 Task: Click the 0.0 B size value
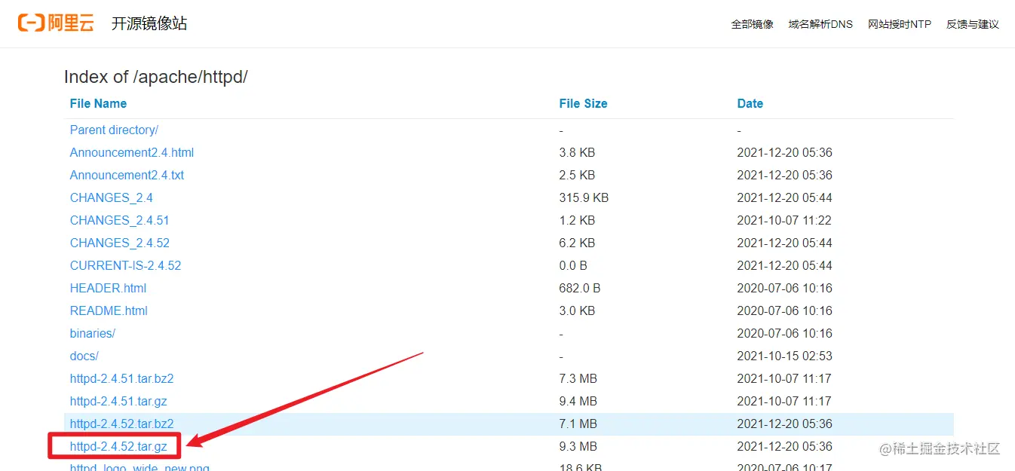pos(573,265)
